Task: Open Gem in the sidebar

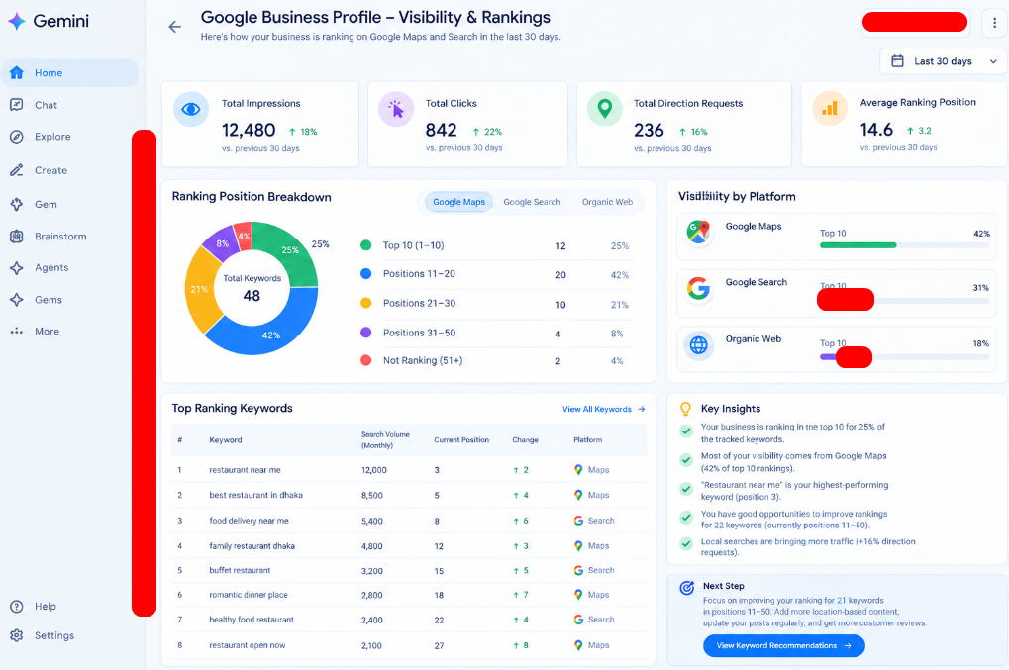Action: tap(46, 205)
